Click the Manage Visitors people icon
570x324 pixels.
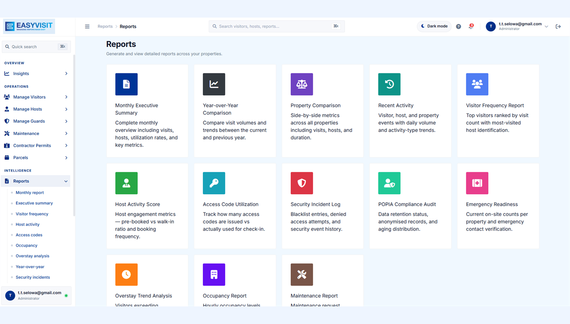pyautogui.click(x=7, y=97)
